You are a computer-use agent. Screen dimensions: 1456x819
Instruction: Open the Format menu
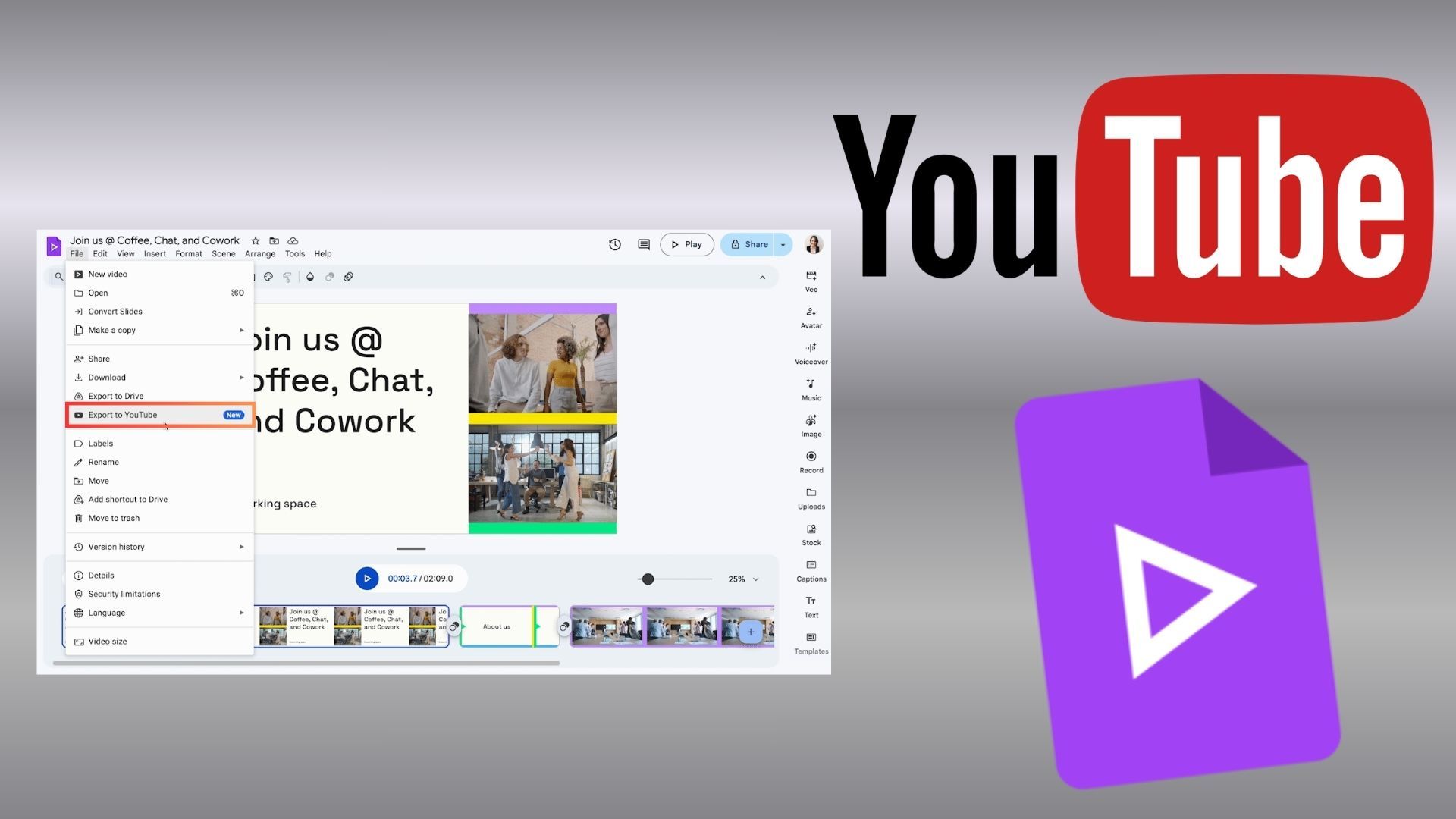click(189, 254)
